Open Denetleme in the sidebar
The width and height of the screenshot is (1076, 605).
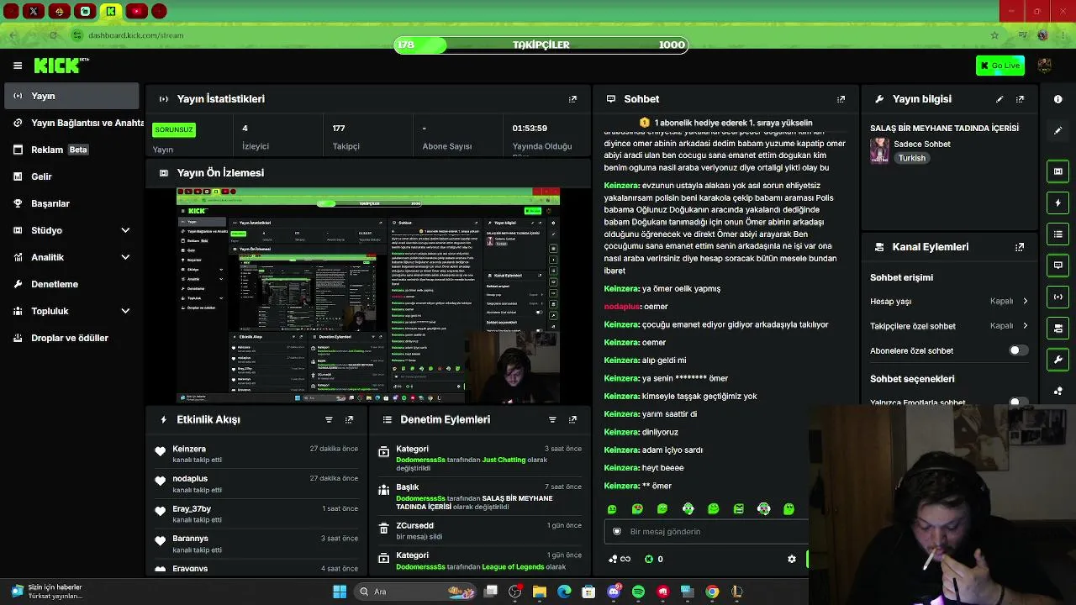pos(71,284)
